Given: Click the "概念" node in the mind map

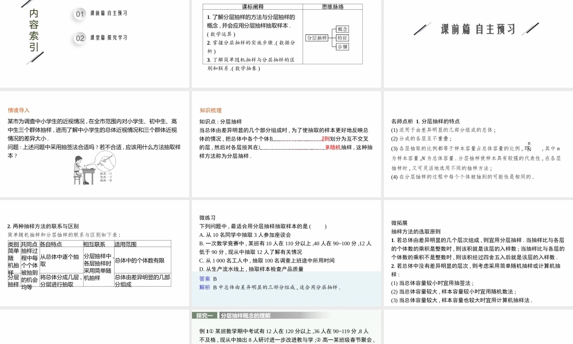Looking at the screenshot, I should click(343, 29).
